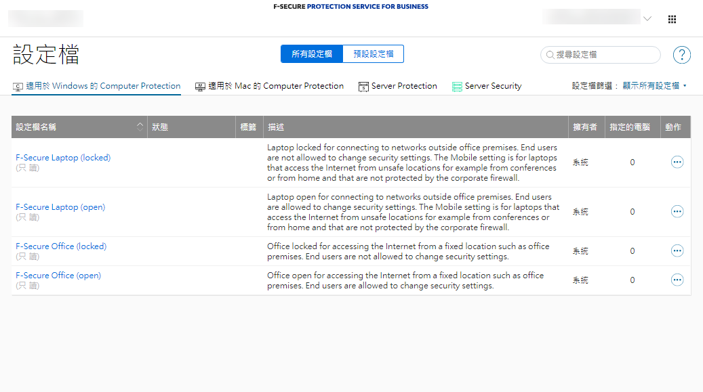This screenshot has height=392, width=703.
Task: Open the 設定檔篩選 filter dropdown
Action: coord(630,86)
